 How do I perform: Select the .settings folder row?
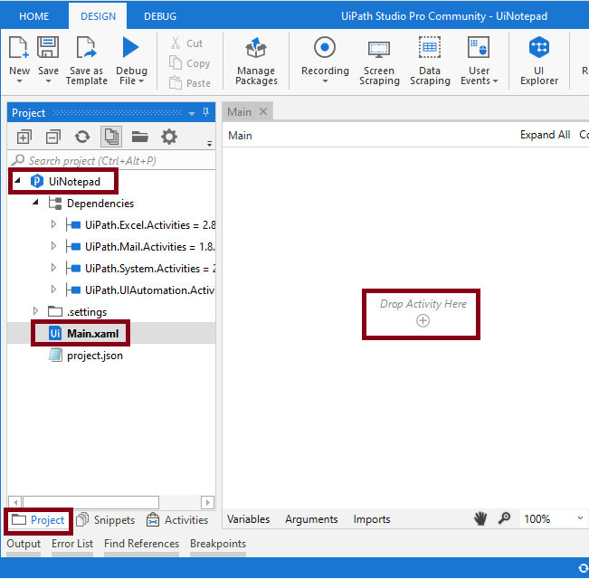[x=86, y=312]
